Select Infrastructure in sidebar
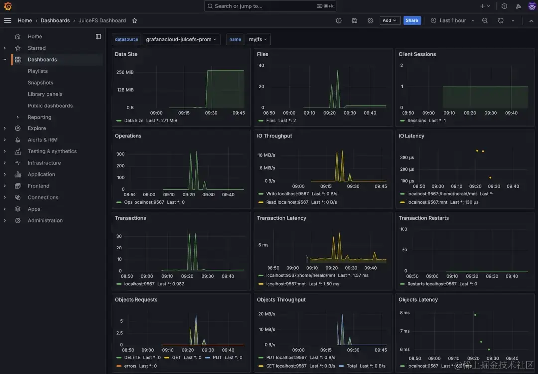This screenshot has height=374, width=538. (44, 163)
